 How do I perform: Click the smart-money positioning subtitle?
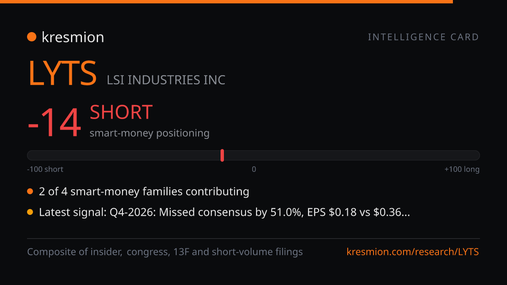click(x=150, y=133)
